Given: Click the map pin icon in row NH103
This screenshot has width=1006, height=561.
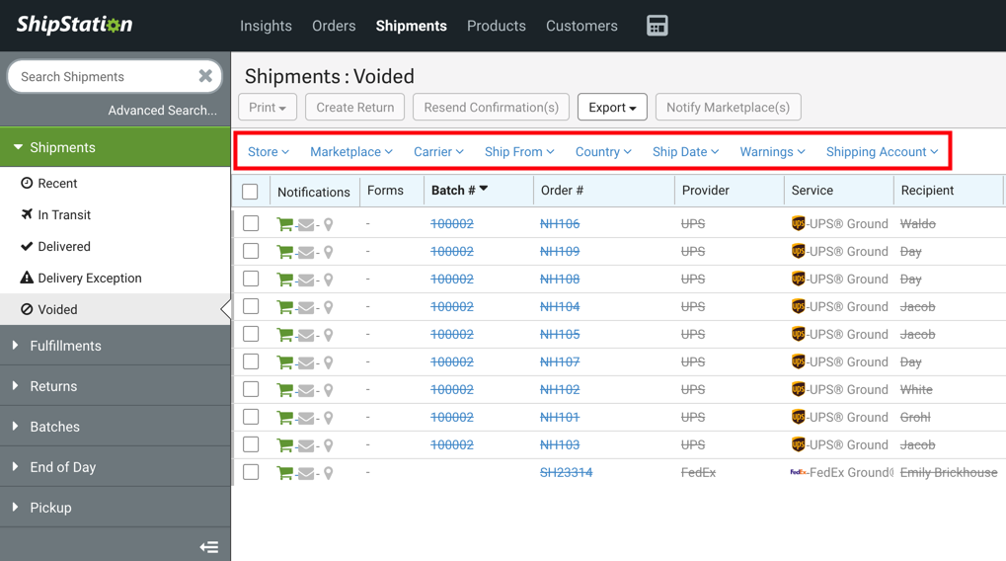Looking at the screenshot, I should point(328,445).
